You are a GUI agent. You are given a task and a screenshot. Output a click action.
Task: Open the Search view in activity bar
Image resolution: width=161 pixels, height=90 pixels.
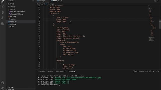pos(3,7)
